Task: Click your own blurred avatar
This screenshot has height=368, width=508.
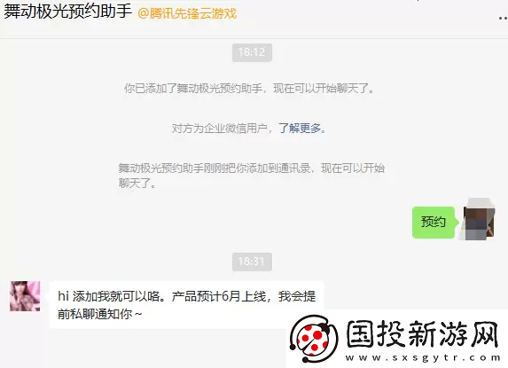Action: click(479, 219)
